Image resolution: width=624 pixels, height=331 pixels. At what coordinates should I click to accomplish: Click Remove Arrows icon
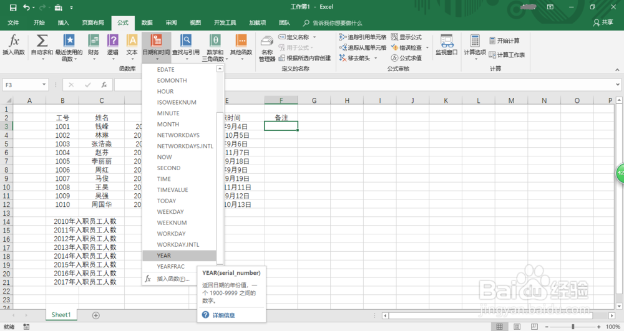[x=343, y=58]
